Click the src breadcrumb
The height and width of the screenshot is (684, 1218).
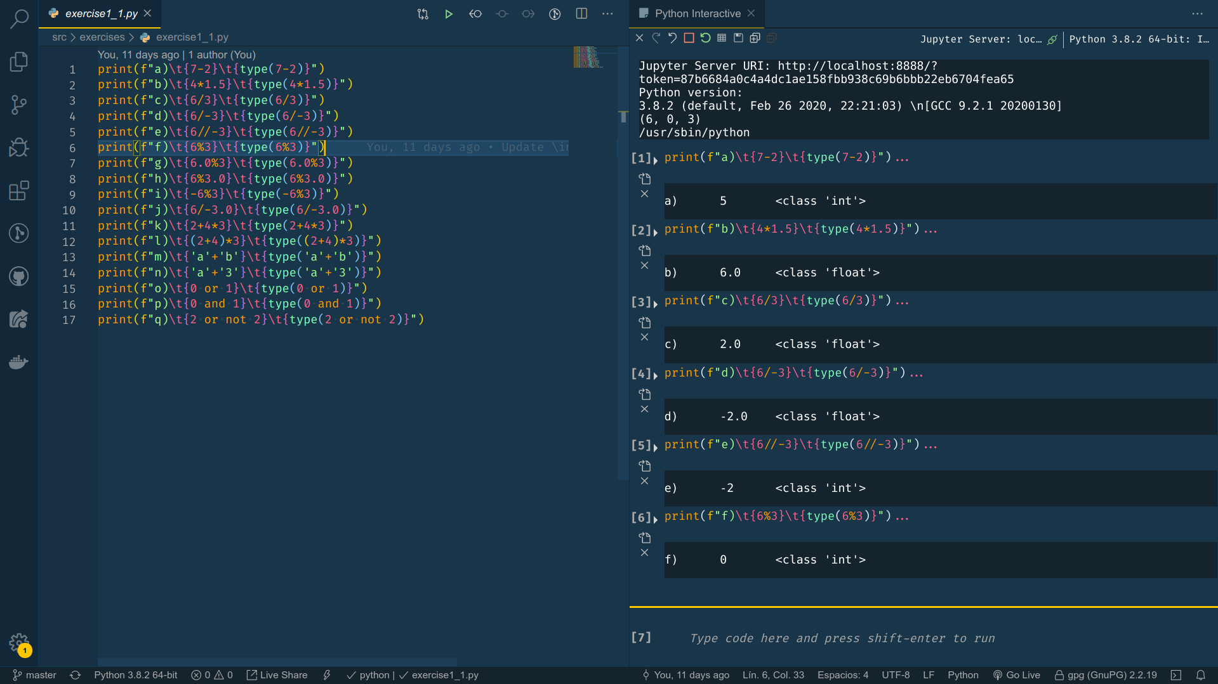[59, 37]
